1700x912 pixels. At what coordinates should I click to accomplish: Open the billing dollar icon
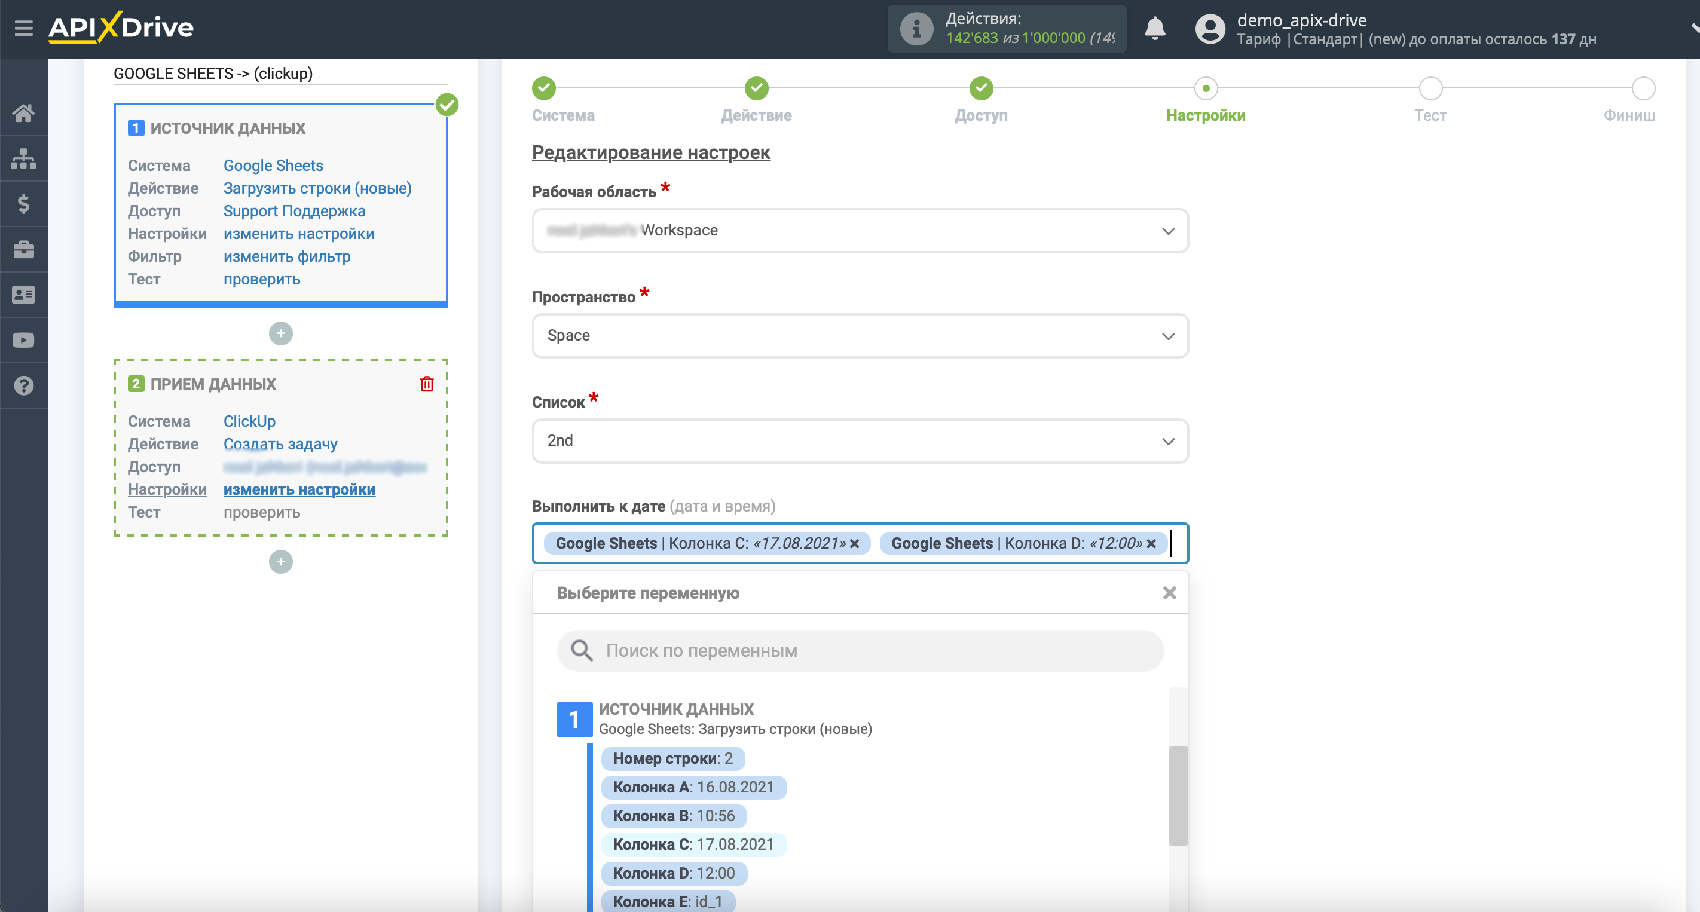24,204
